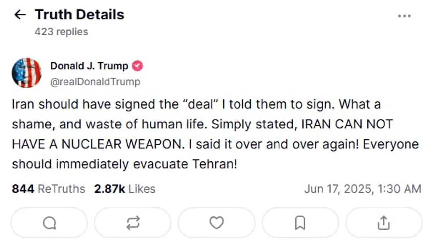The image size is (430, 251).
Task: Click the share upload icon
Action: [x=384, y=223]
